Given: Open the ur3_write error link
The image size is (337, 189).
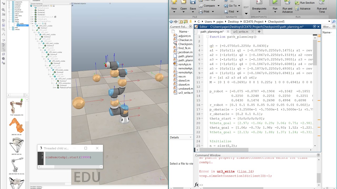Looking at the screenshot, I should (226, 171).
